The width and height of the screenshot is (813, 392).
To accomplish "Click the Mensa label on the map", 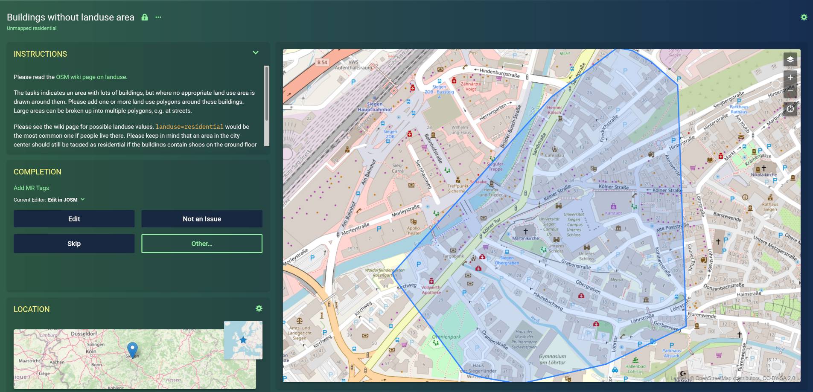I will pos(616,280).
